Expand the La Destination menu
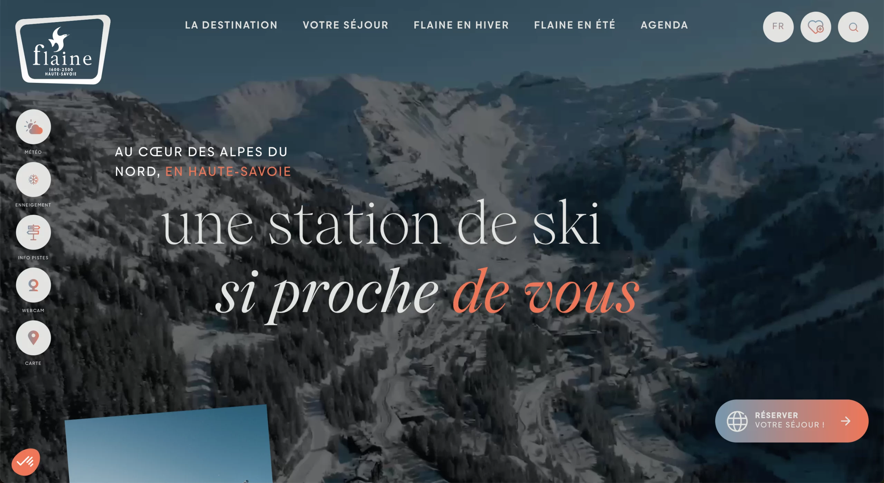The height and width of the screenshot is (483, 884). [231, 25]
